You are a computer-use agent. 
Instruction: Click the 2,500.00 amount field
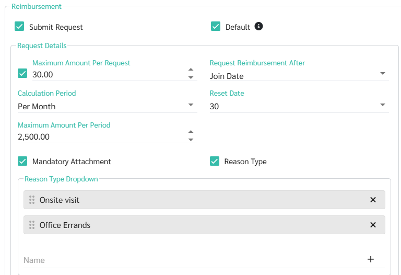(102, 137)
